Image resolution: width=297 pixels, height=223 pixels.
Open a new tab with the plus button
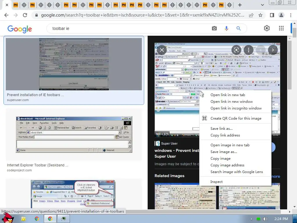click(x=240, y=5)
